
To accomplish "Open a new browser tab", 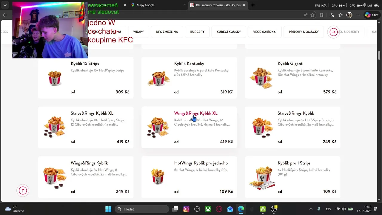I will (x=253, y=5).
